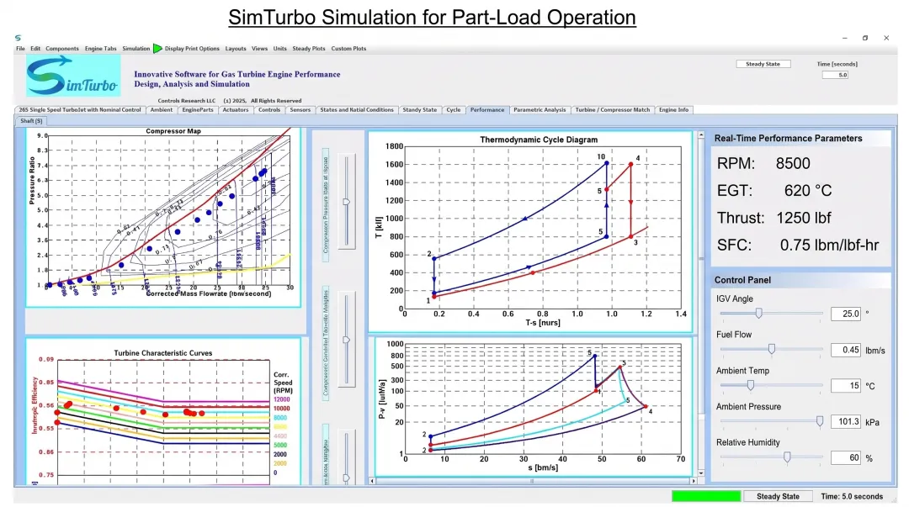
Task: Click the Relative Humidity value field 60
Action: click(846, 457)
